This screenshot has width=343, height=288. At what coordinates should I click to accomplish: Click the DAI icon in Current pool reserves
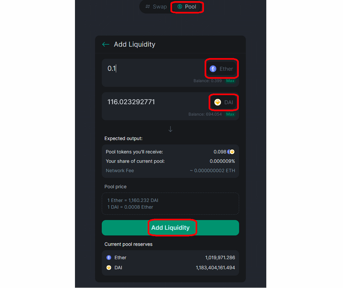click(x=109, y=268)
